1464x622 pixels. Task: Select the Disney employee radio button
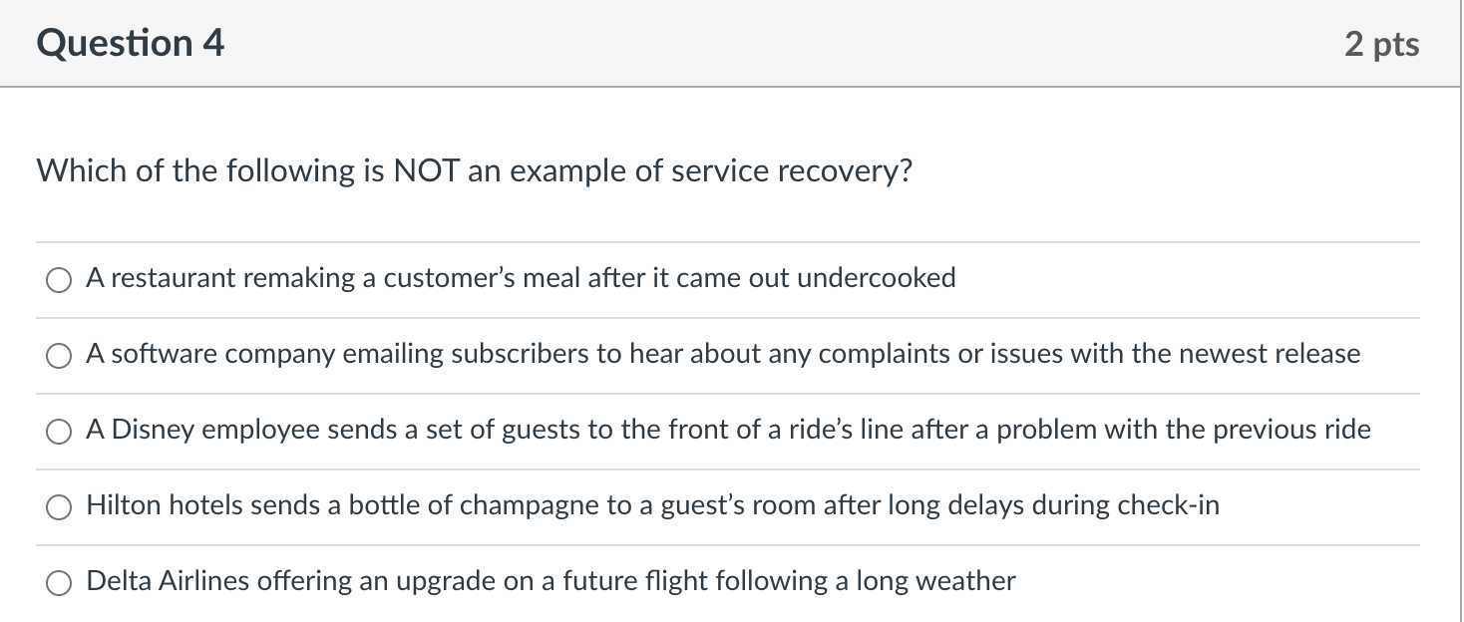coord(59,433)
